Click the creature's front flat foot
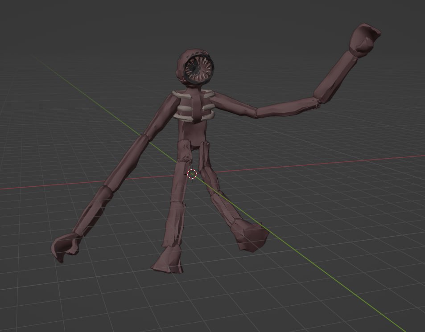Viewport: 425px width, 332px height. coord(168,260)
